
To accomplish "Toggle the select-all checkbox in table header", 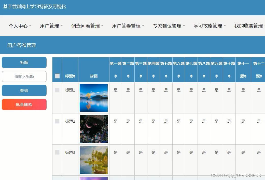I will click(x=57, y=76).
